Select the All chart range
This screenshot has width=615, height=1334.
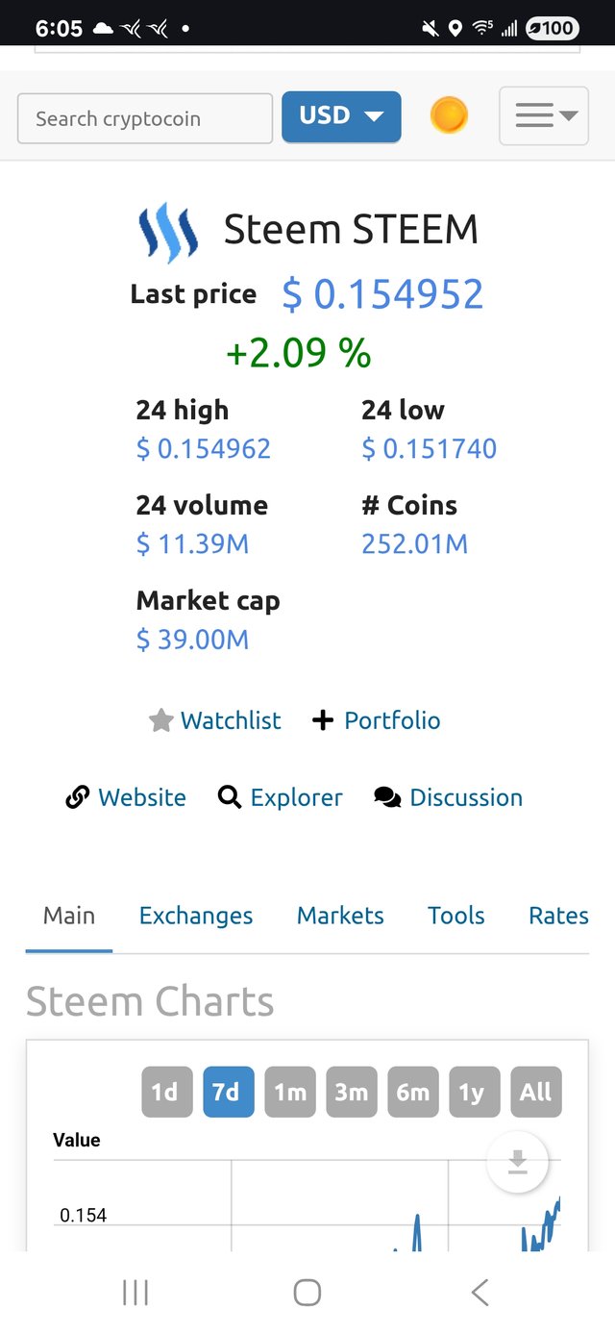[x=536, y=1092]
